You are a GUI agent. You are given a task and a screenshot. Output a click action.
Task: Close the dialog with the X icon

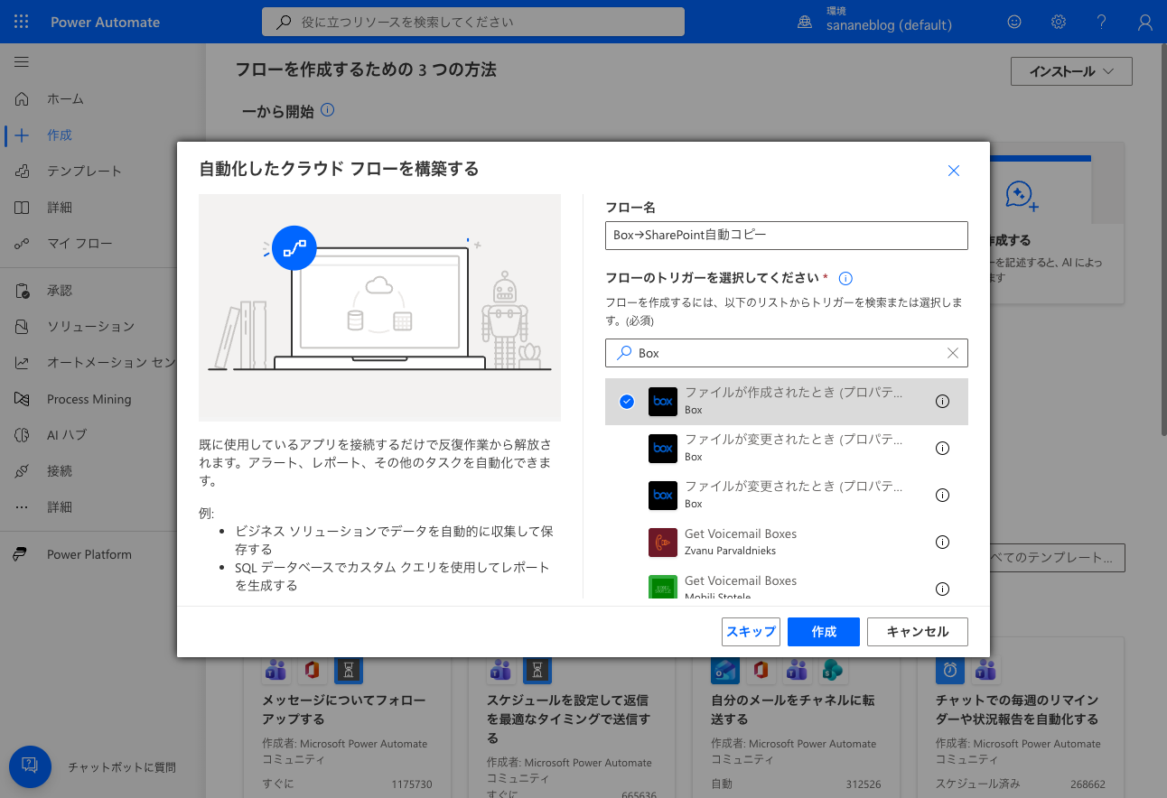tap(953, 171)
